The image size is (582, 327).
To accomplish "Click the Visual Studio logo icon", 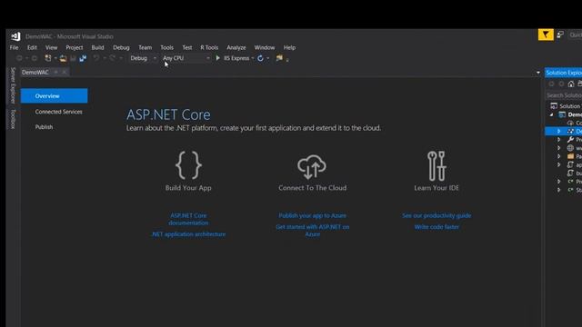I will coord(15,36).
